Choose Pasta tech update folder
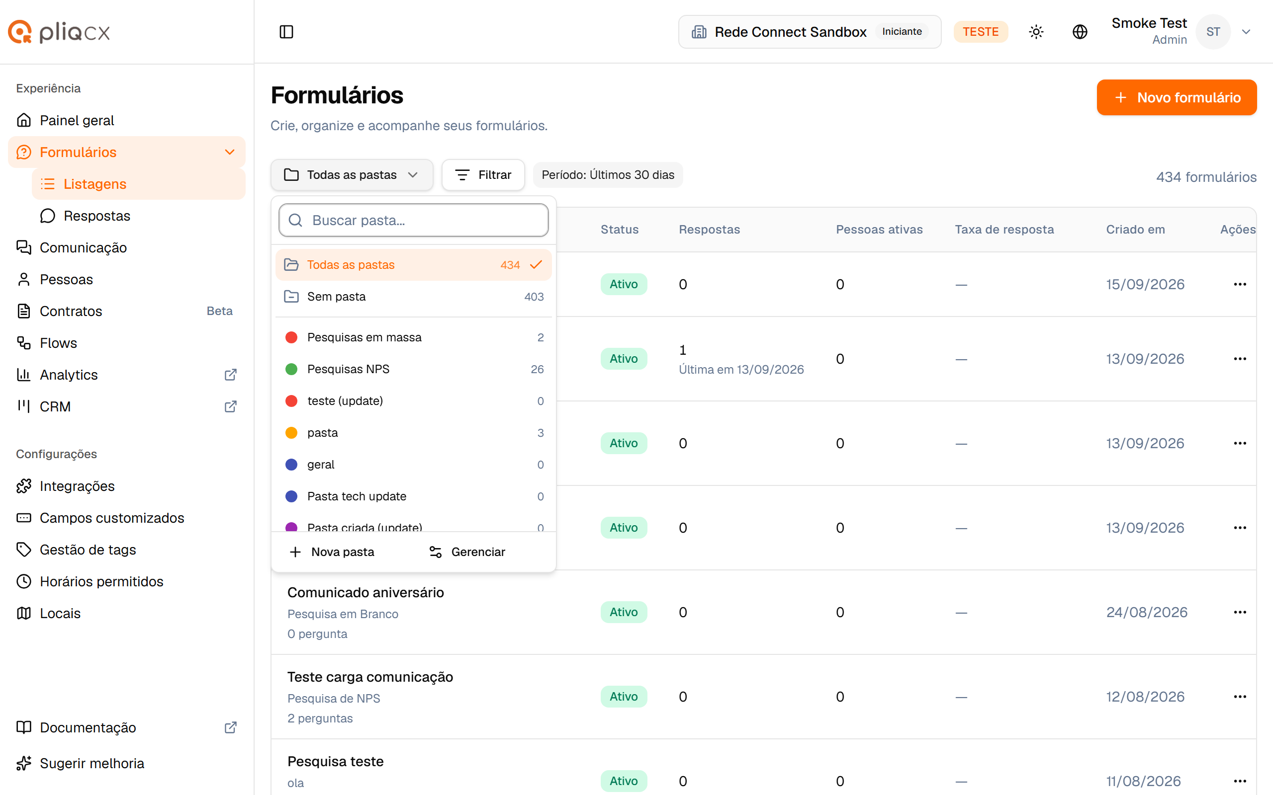1273x795 pixels. [x=413, y=496]
